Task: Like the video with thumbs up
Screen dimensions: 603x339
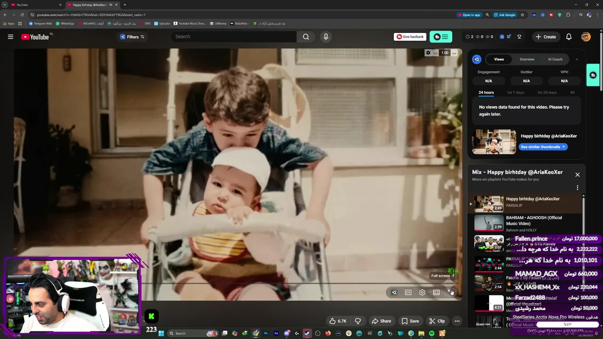Action: 338,321
